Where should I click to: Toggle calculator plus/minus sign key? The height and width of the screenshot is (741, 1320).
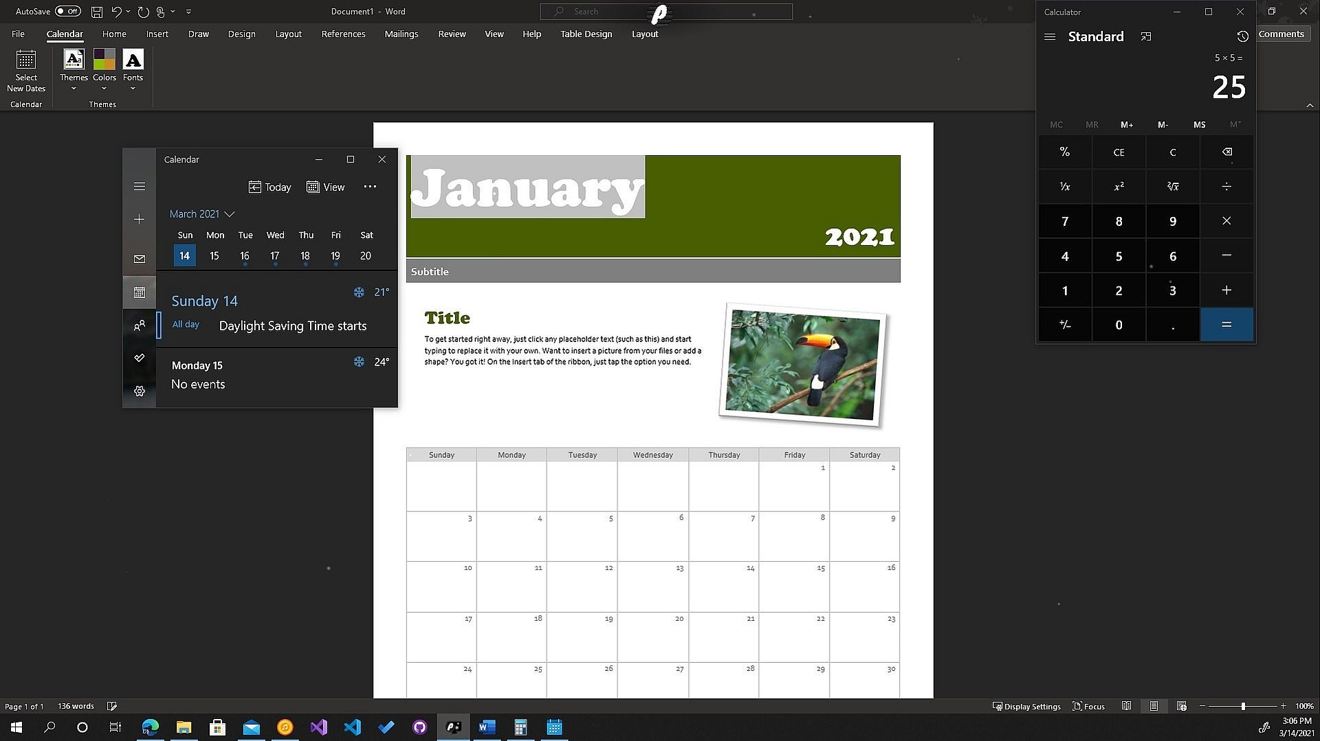click(1064, 325)
